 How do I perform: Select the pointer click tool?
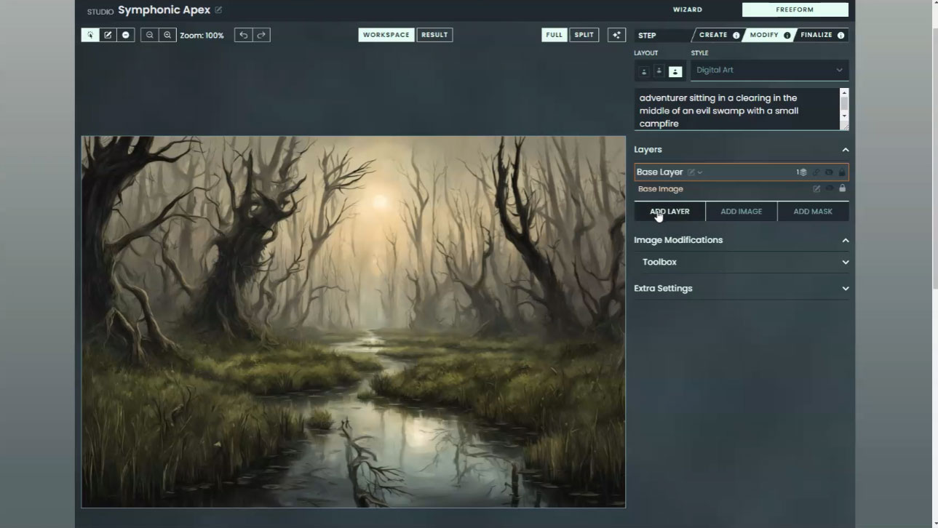pos(90,35)
